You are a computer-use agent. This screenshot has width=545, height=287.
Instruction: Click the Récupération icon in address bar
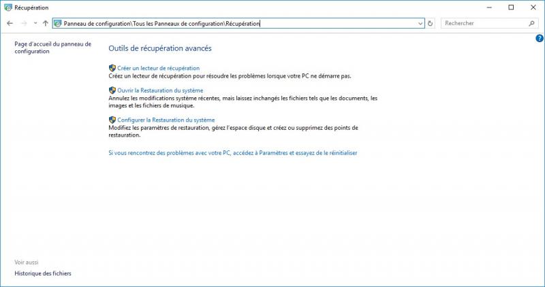(x=58, y=23)
